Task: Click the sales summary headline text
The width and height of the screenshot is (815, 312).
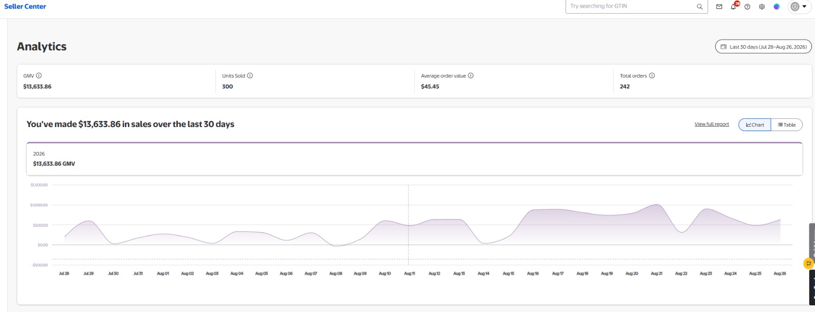Action: click(x=130, y=124)
